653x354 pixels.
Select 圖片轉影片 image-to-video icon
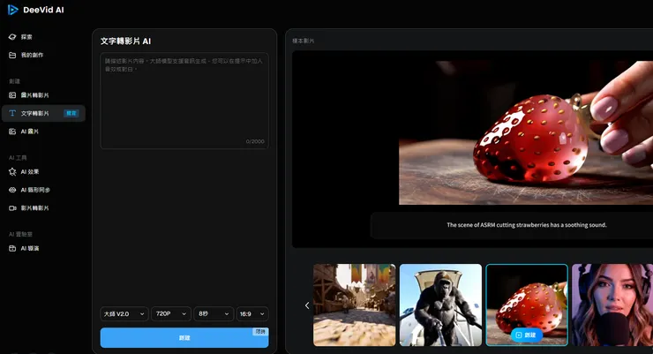click(12, 95)
